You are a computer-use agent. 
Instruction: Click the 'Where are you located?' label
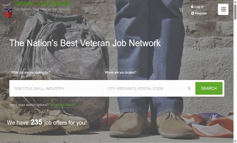coord(120,72)
